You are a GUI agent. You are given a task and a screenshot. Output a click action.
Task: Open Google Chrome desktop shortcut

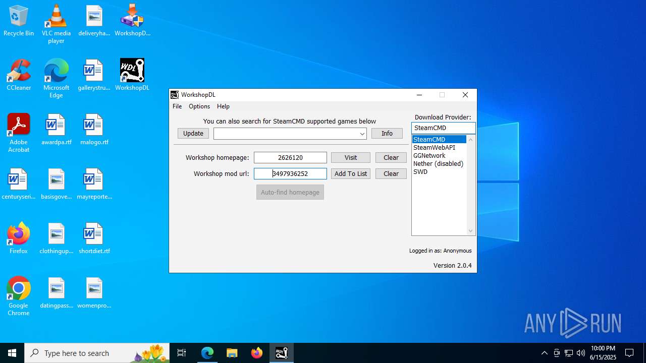[x=19, y=296]
